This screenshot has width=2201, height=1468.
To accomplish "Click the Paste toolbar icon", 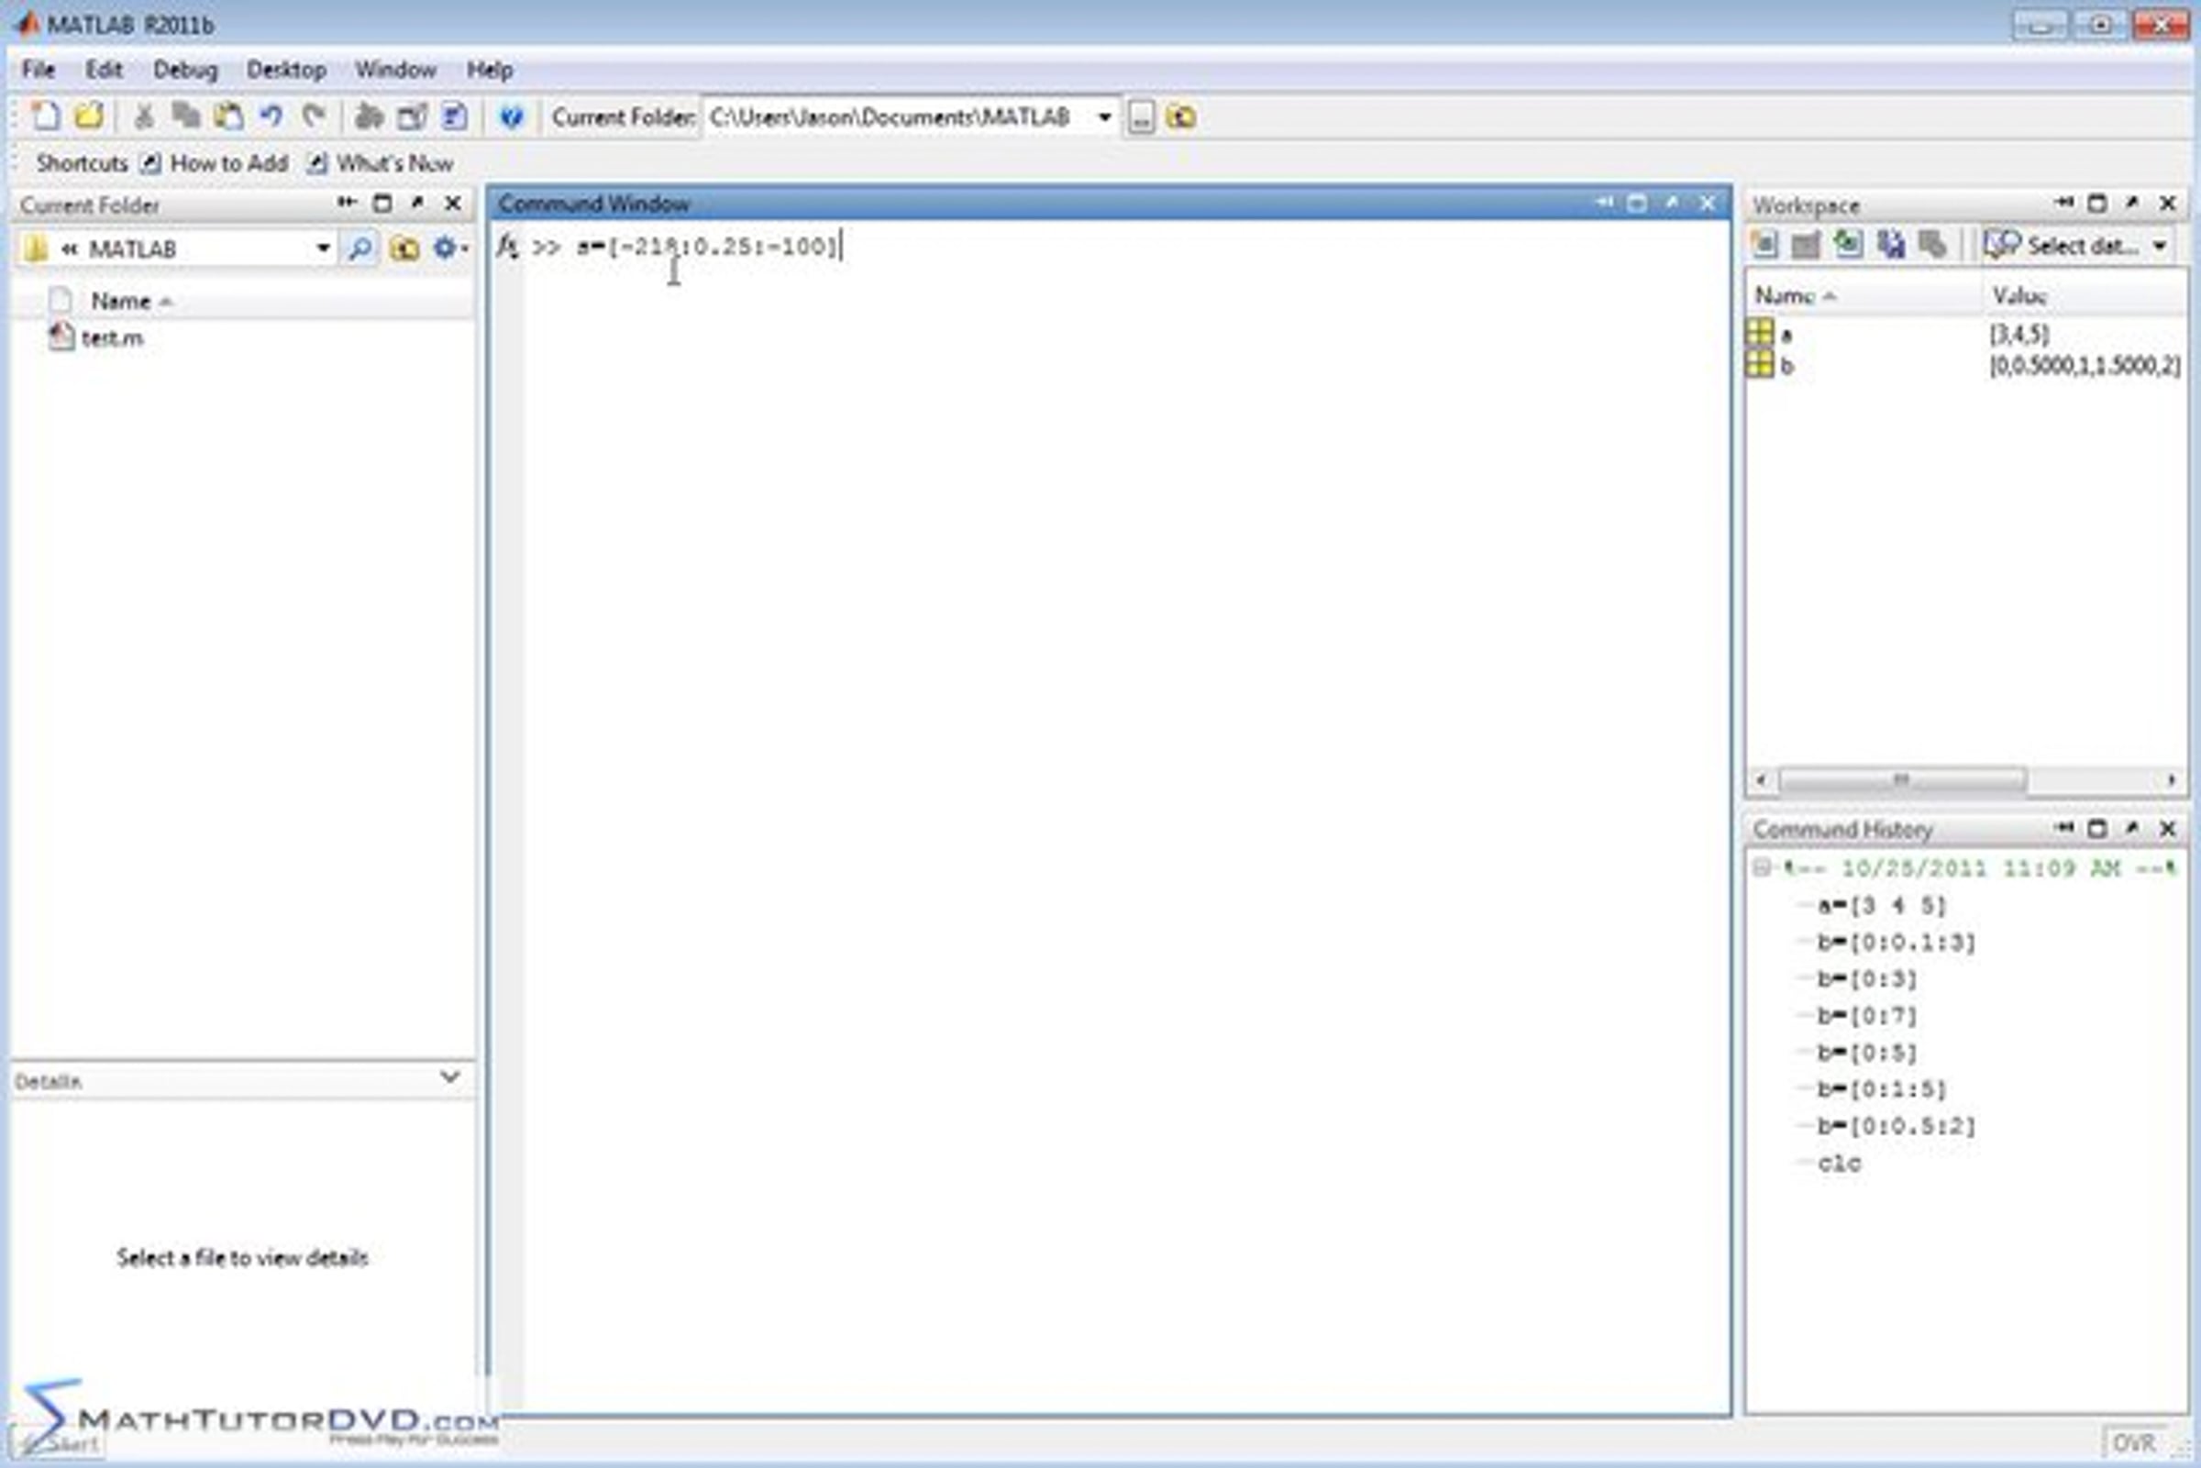I will coord(228,116).
